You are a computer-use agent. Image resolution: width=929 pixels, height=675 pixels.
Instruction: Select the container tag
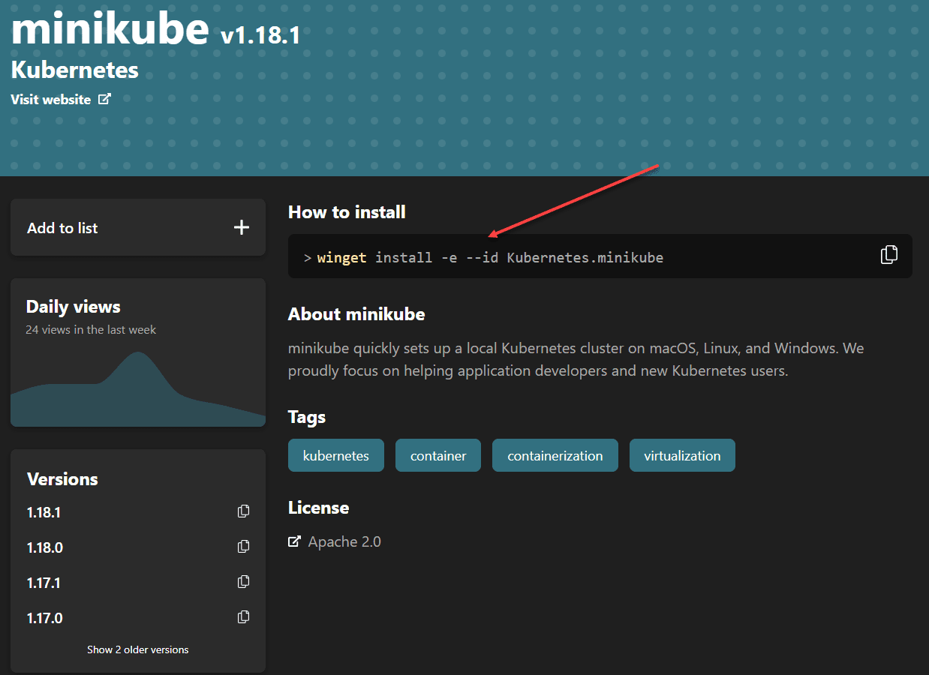[x=438, y=456]
